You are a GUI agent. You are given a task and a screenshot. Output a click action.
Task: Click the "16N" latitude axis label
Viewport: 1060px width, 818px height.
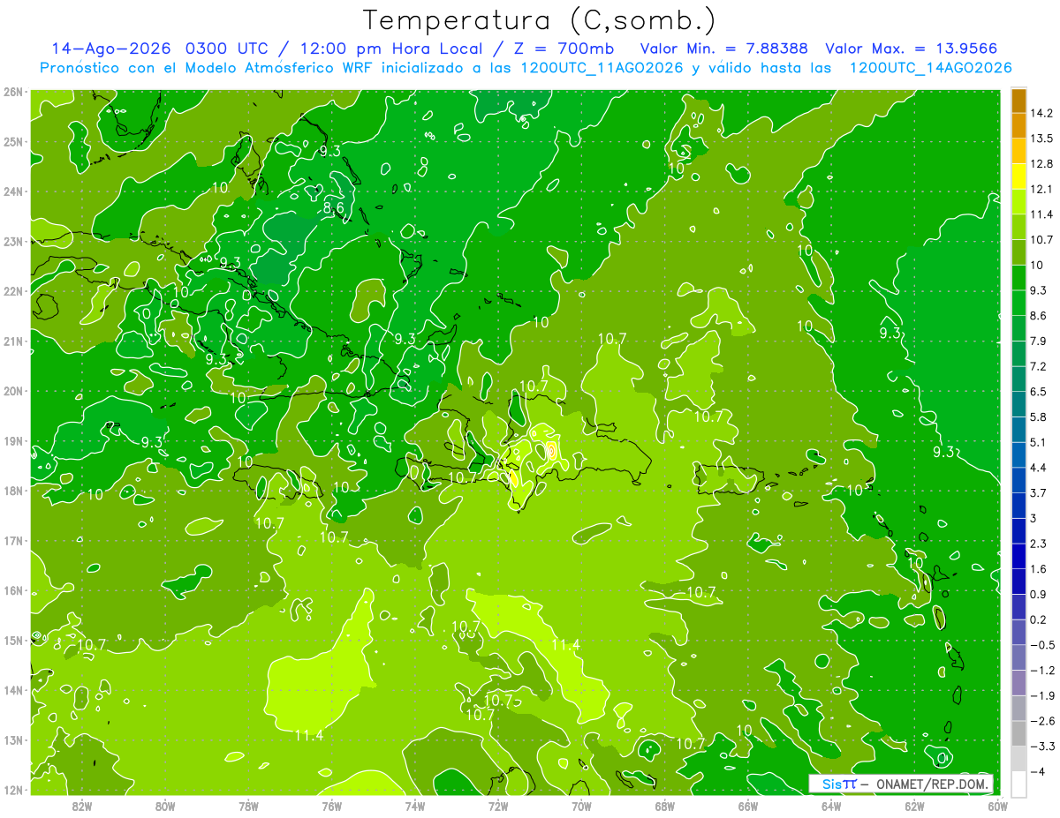(13, 590)
